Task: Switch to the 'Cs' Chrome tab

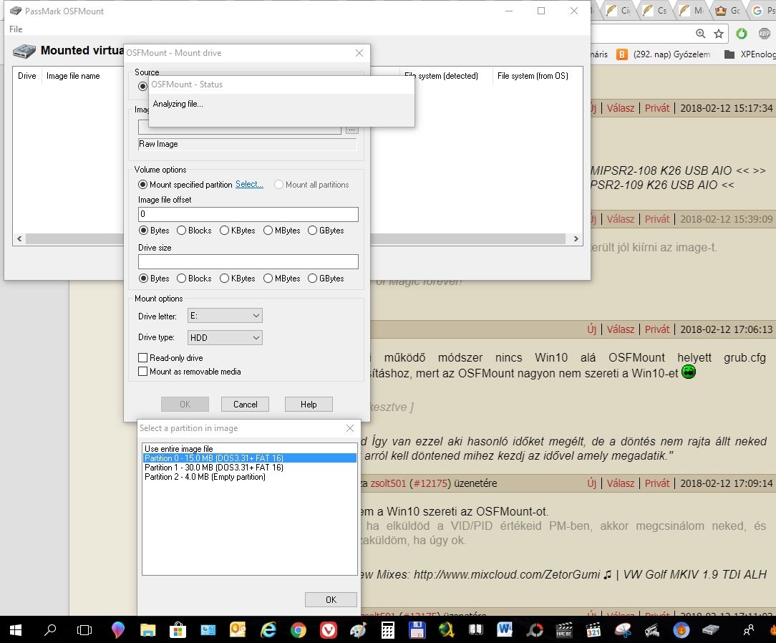Action: 656,11
